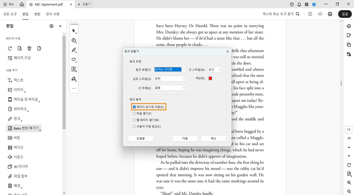Image resolution: width=354 pixels, height=195 pixels.
Task: Click the cloud upload icon
Action: point(320,14)
